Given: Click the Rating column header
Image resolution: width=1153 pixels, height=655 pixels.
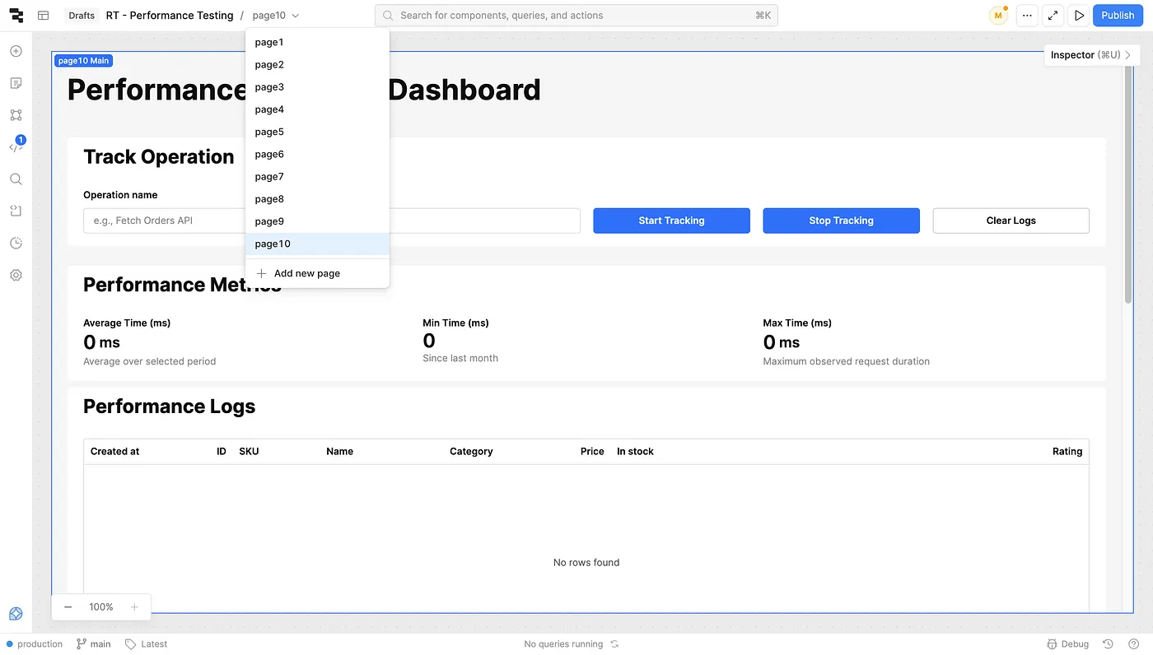Looking at the screenshot, I should pos(1067,452).
